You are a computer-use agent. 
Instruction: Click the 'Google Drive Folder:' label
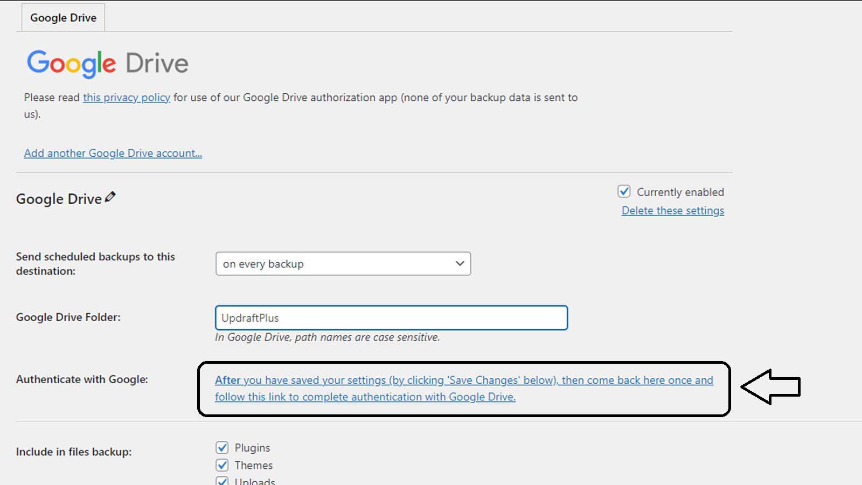click(68, 317)
